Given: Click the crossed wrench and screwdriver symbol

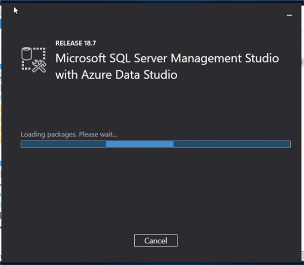Looking at the screenshot, I should tap(39, 65).
